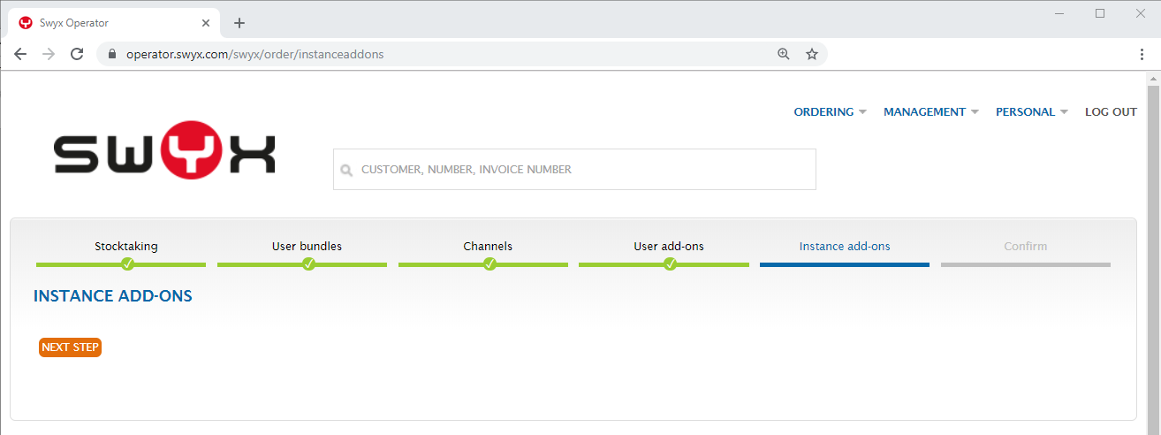Click the browser forward arrow
Screen dimensions: 1161x435
tap(49, 54)
